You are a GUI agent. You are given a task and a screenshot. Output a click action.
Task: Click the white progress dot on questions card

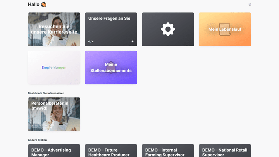point(133,41)
